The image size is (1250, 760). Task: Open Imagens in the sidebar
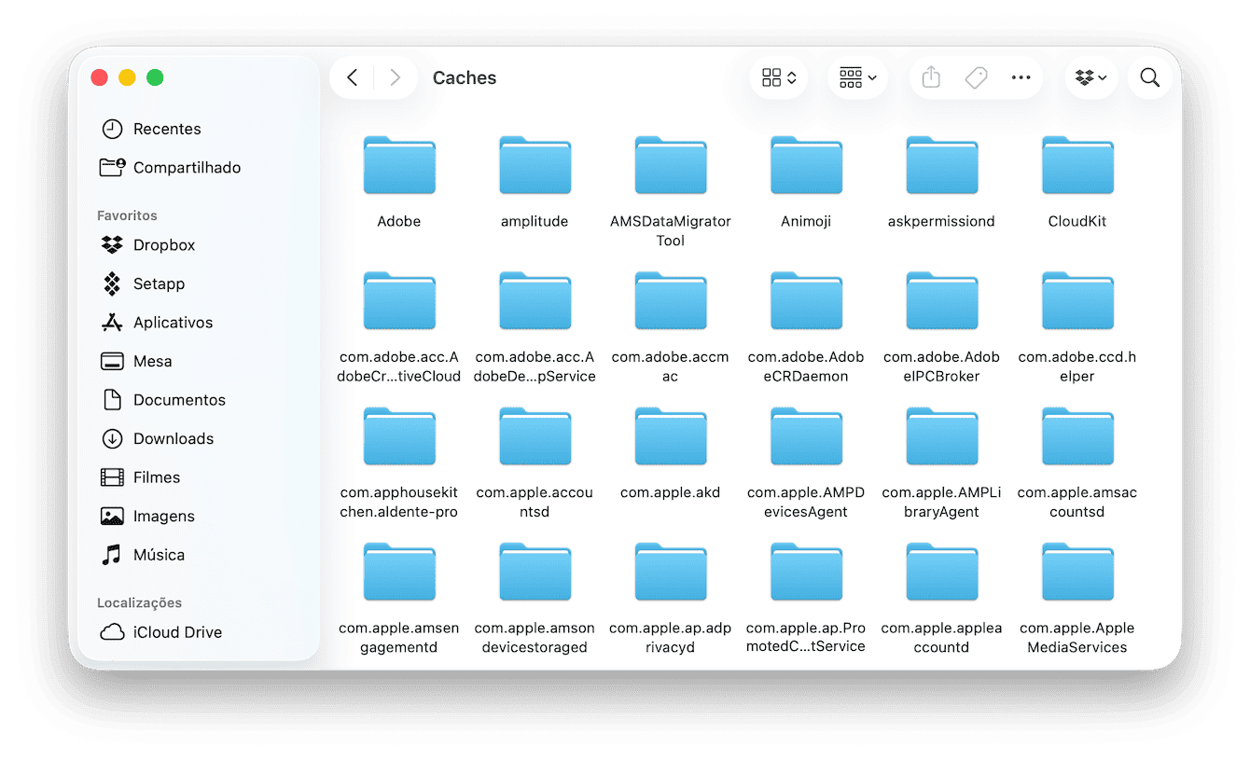coord(148,516)
